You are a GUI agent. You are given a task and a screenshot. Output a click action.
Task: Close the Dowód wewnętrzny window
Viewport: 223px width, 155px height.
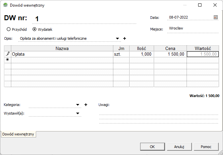(215, 5)
